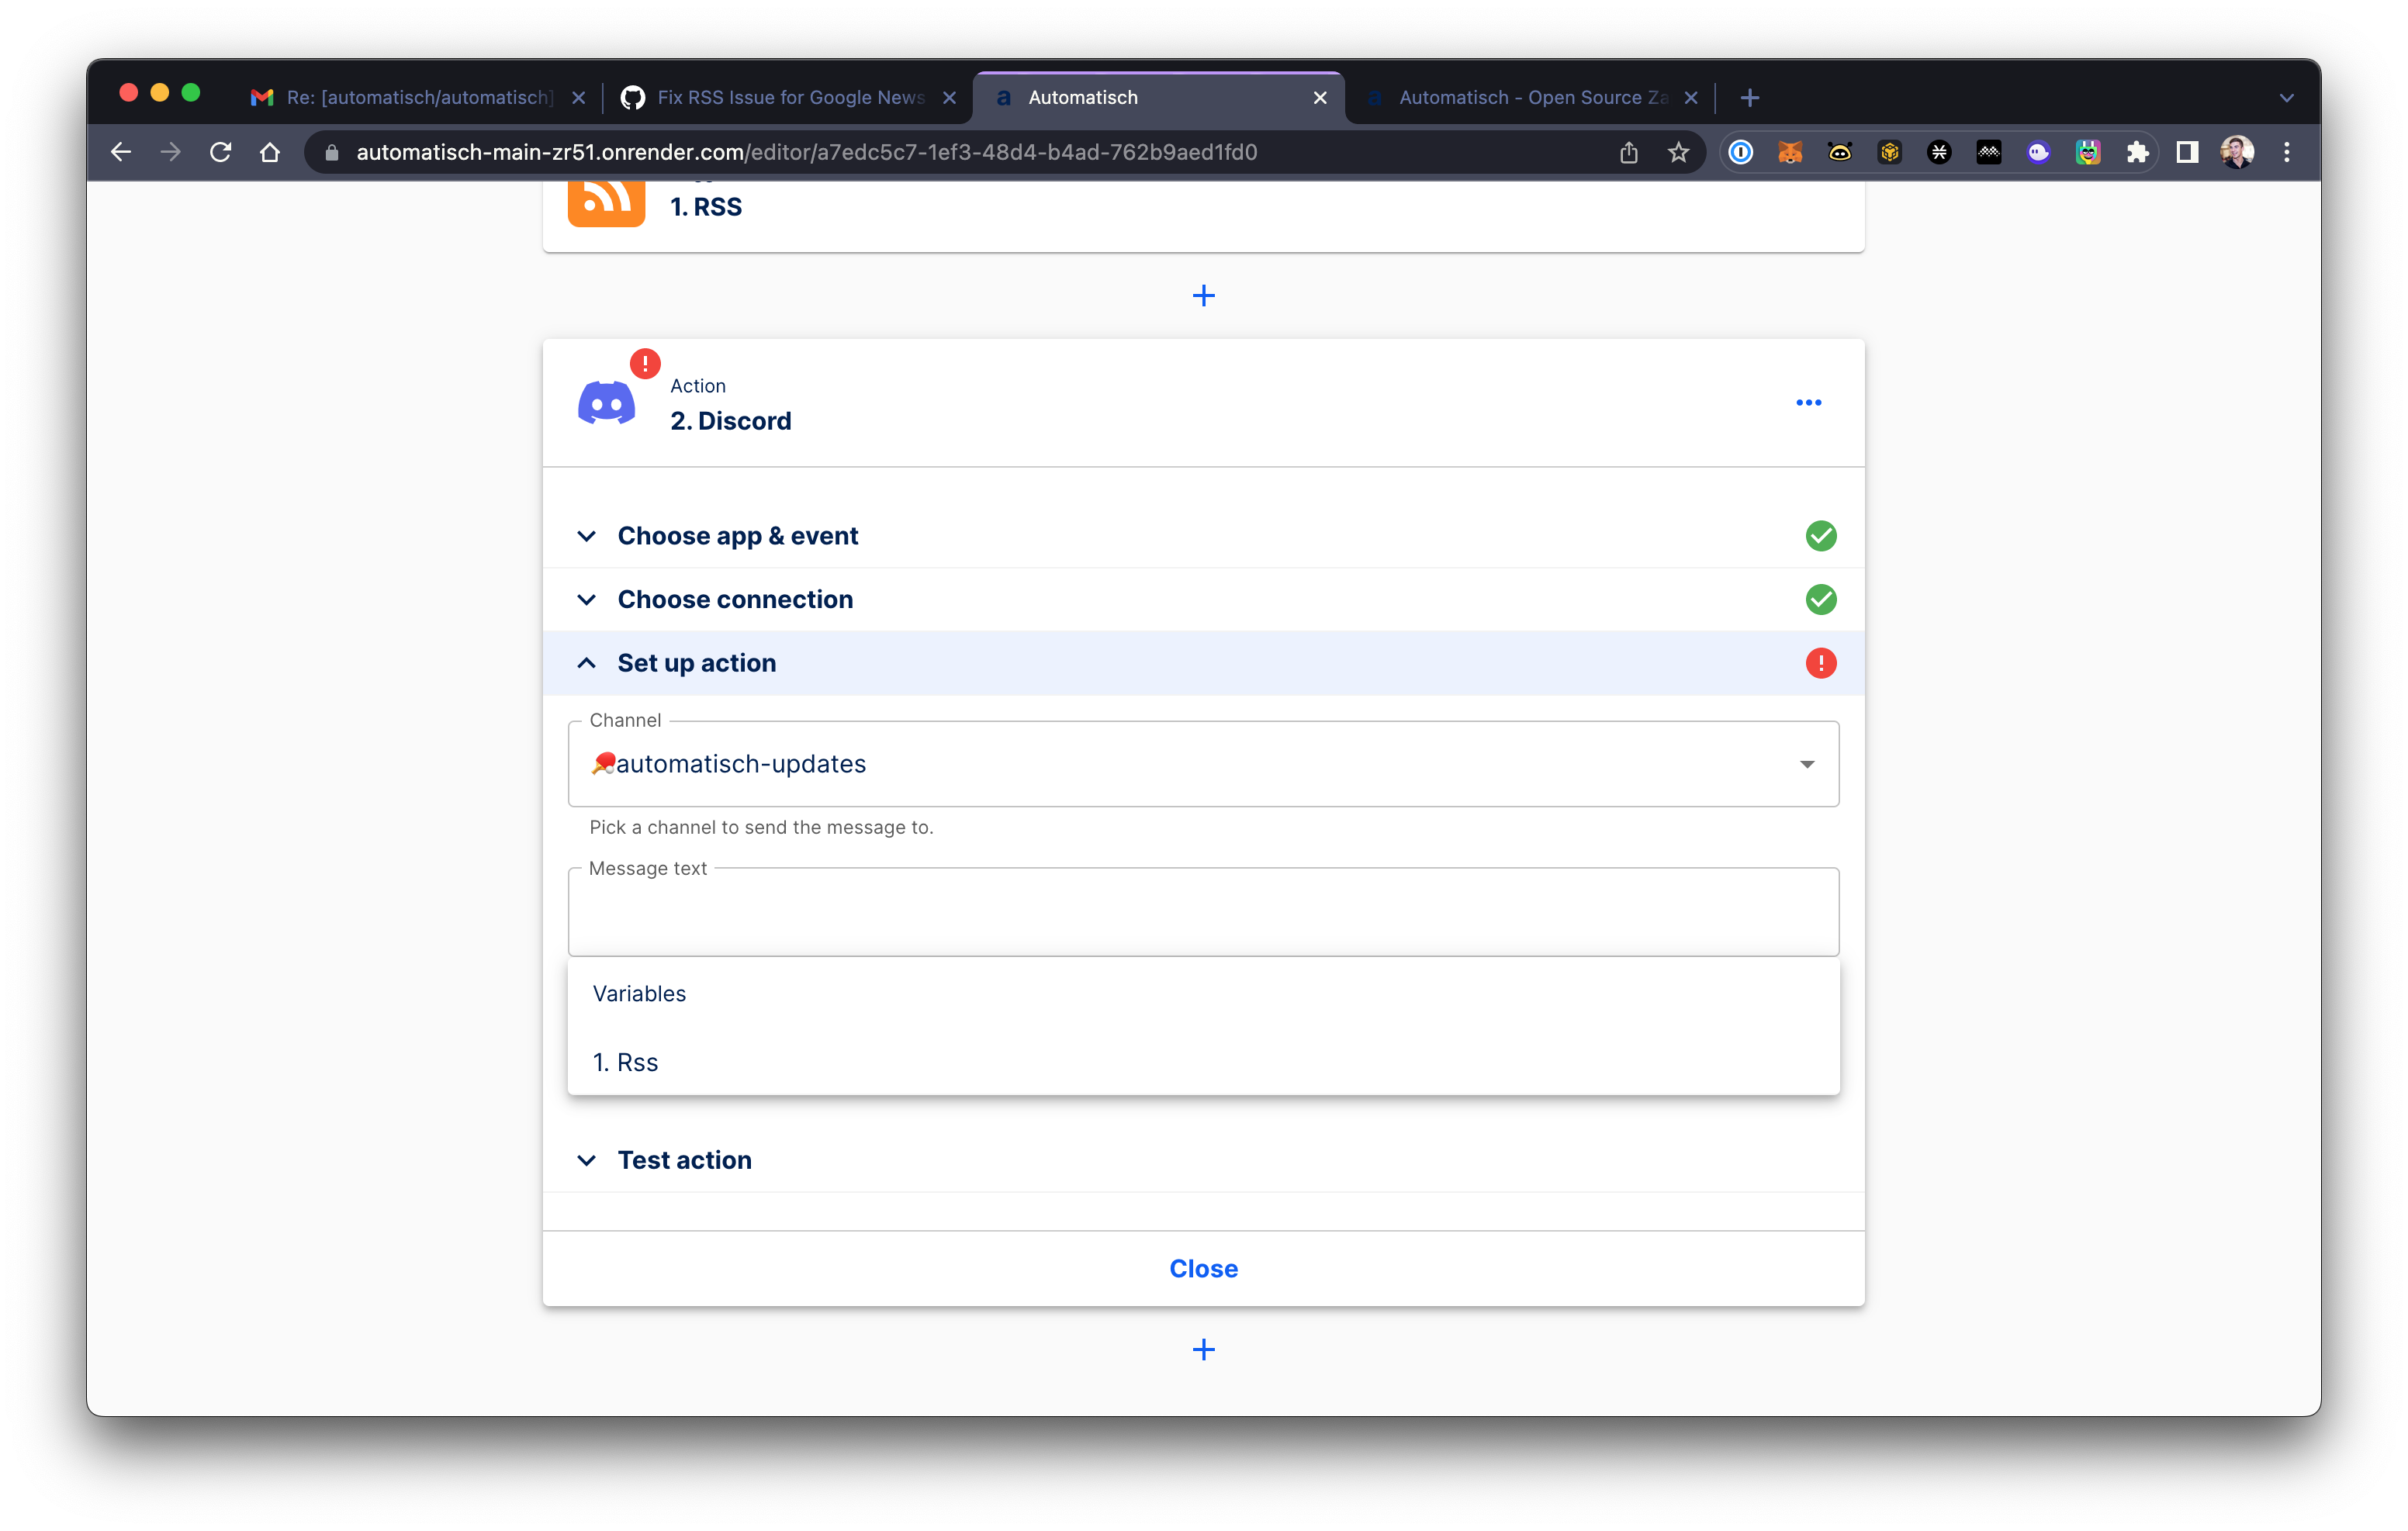Open the user profile avatar
Image resolution: width=2408 pixels, height=1531 pixels.
tap(2237, 152)
